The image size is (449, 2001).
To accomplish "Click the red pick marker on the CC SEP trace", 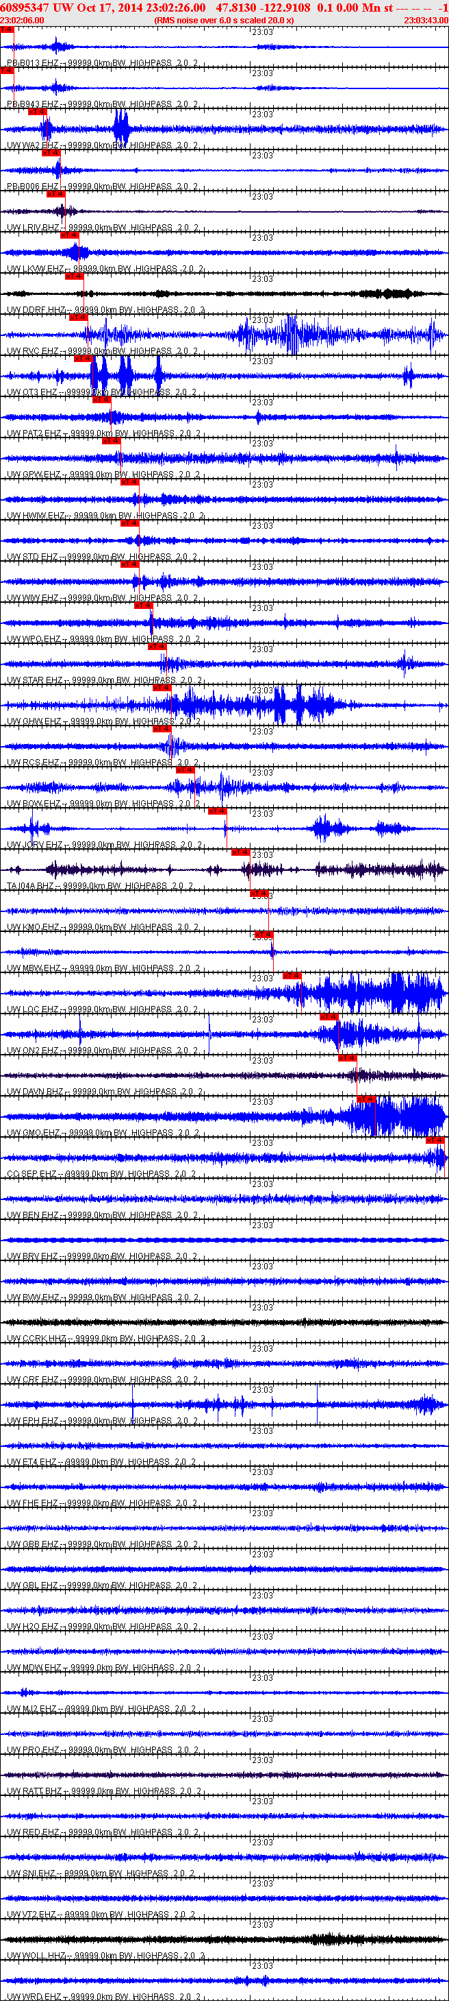I will [435, 1140].
